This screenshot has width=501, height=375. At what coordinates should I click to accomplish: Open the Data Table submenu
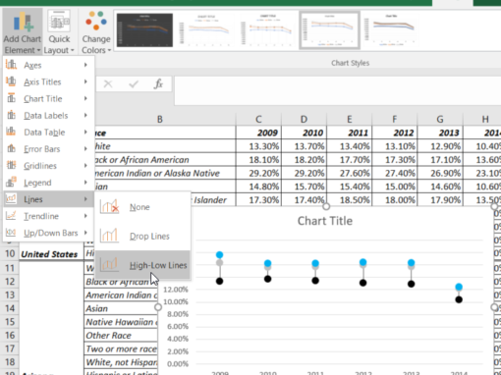point(49,133)
